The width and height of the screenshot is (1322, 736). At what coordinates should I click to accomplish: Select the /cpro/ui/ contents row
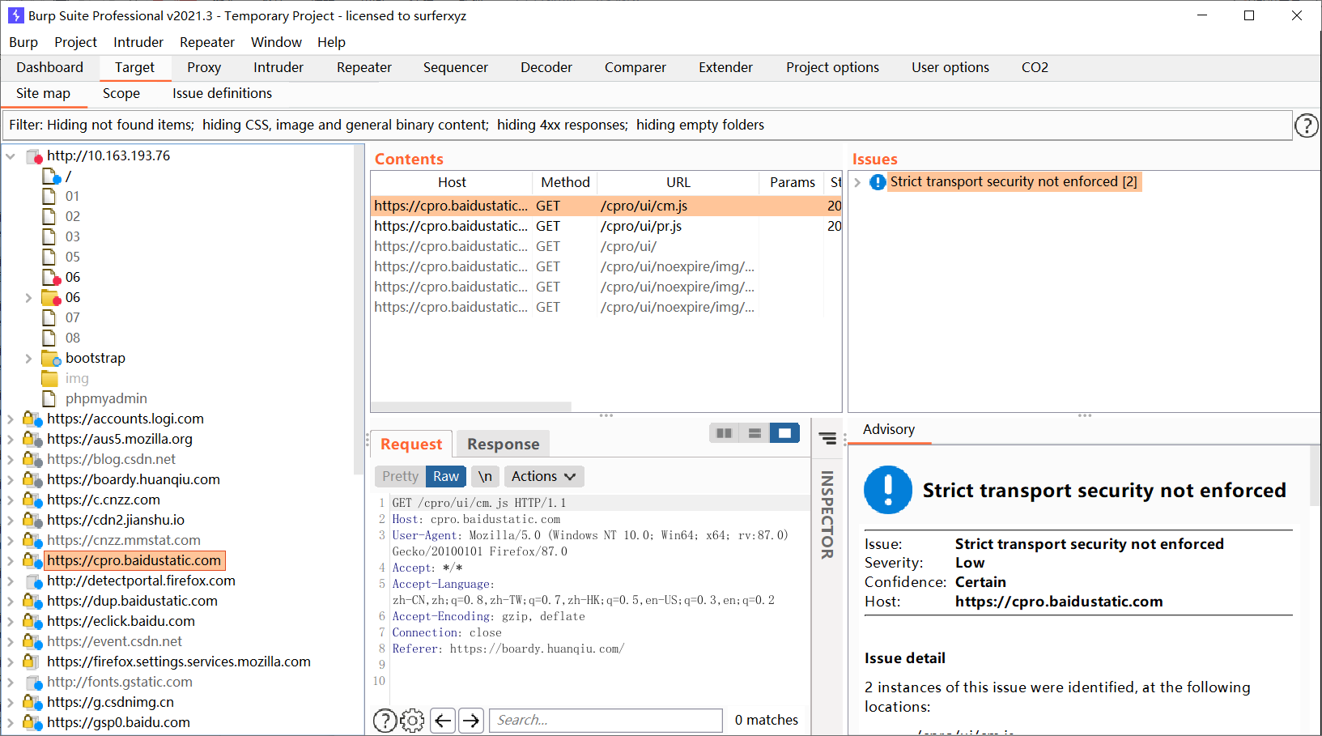click(606, 246)
